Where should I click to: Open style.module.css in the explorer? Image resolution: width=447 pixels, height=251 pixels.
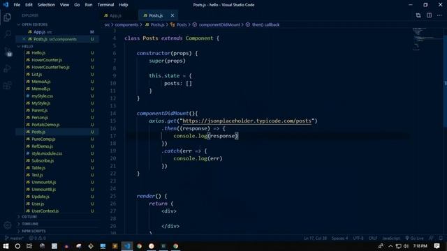pos(58,153)
